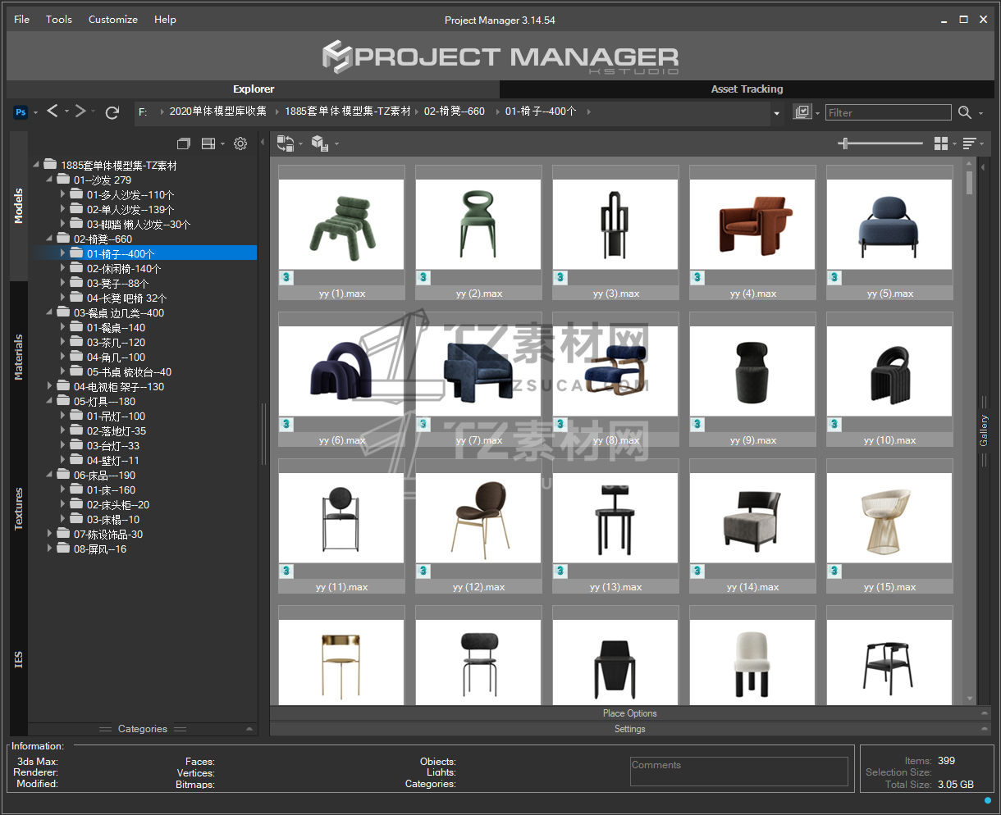
Task: Switch to the Asset Tracking tab
Action: (x=747, y=89)
